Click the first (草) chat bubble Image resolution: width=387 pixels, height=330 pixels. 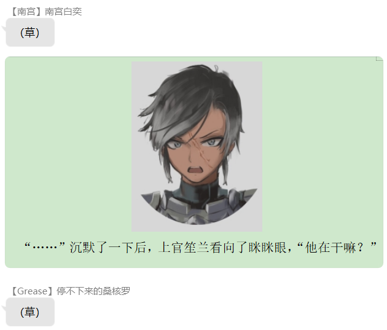(30, 33)
